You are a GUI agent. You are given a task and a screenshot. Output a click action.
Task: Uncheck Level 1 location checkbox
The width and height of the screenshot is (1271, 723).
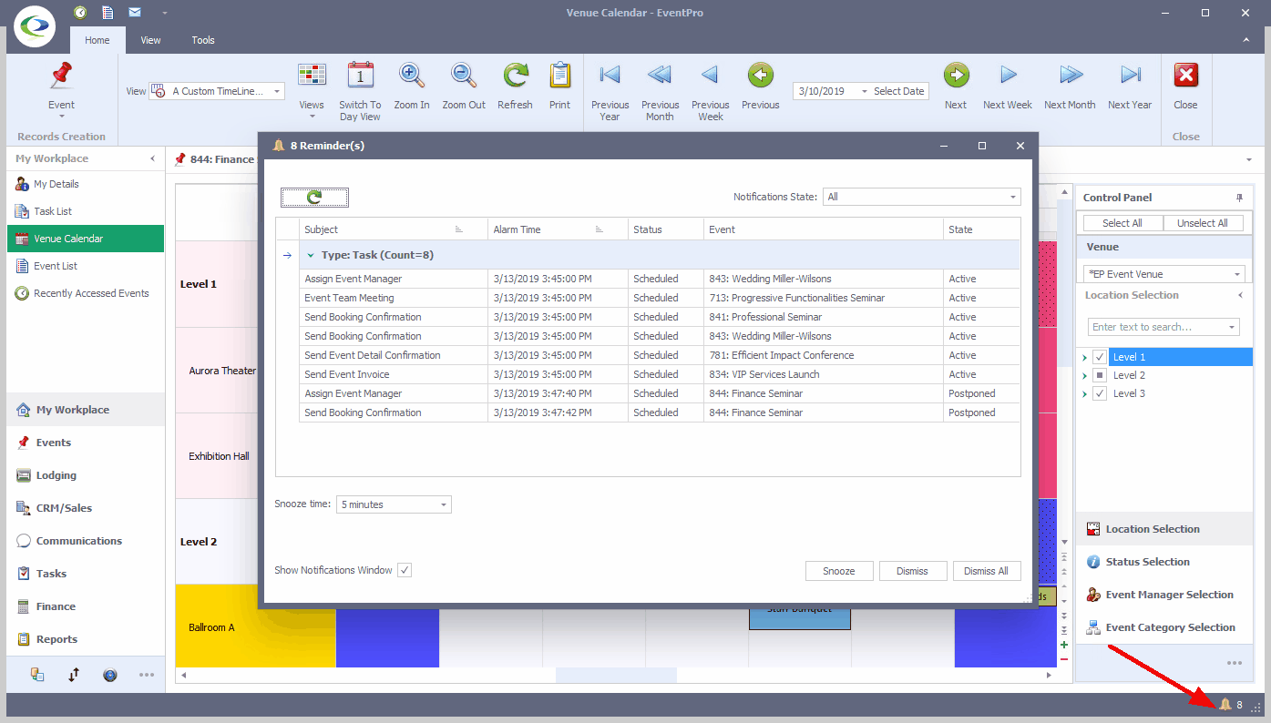[x=1099, y=357]
